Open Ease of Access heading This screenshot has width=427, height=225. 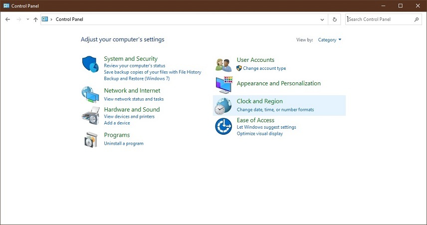[x=255, y=120]
